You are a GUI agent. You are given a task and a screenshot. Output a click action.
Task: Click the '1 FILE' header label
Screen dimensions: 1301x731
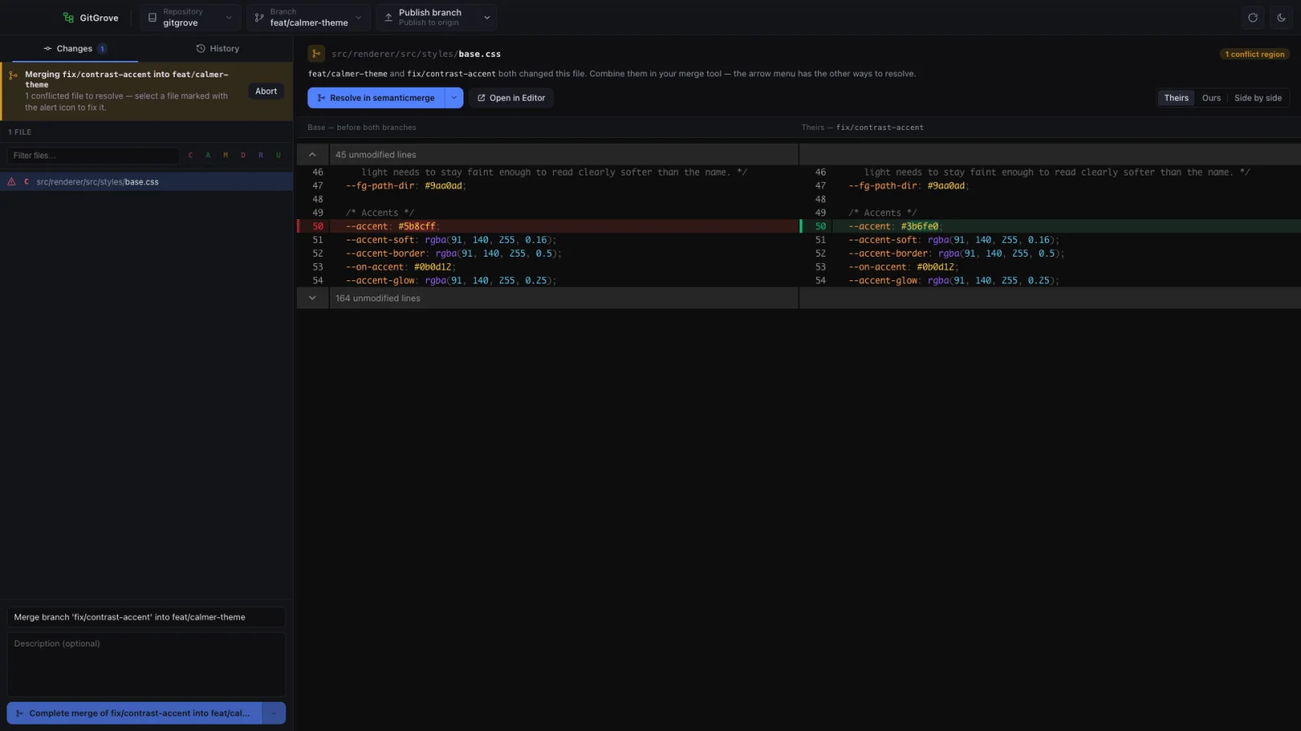point(20,132)
